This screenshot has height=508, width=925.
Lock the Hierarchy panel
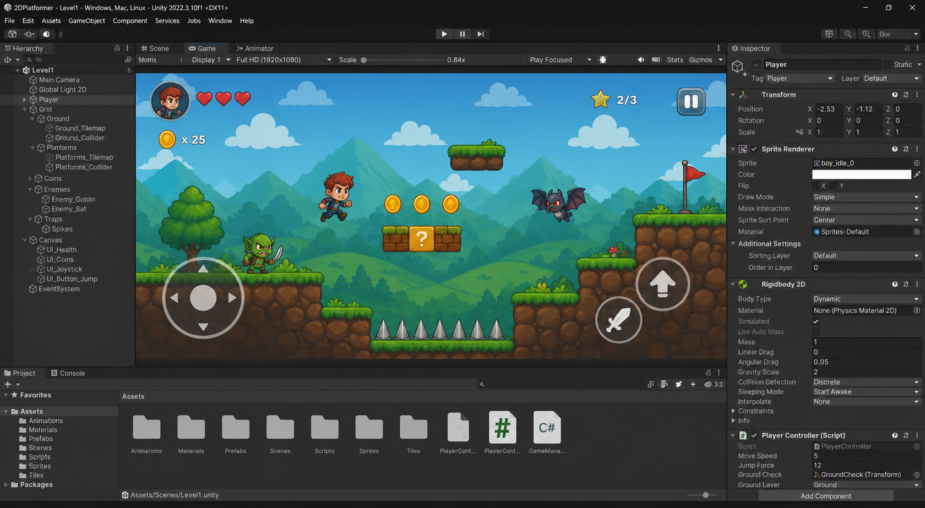click(117, 48)
